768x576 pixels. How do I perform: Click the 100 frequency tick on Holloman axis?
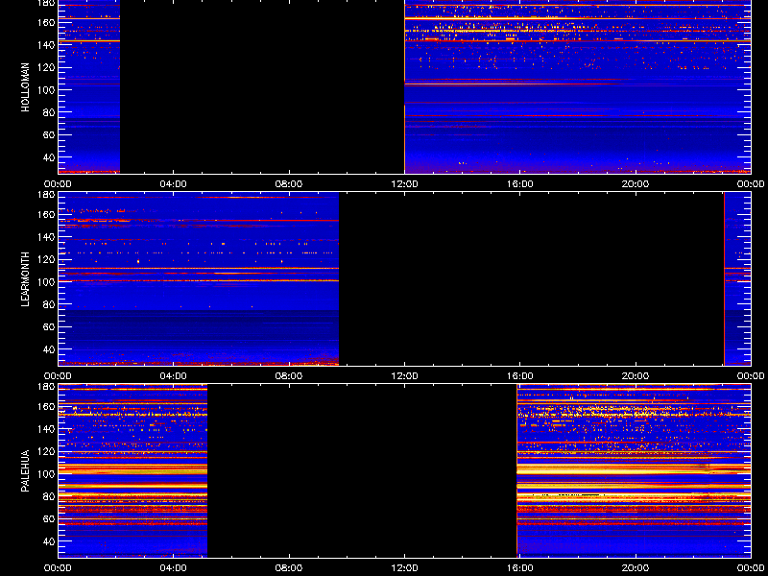click(x=47, y=90)
